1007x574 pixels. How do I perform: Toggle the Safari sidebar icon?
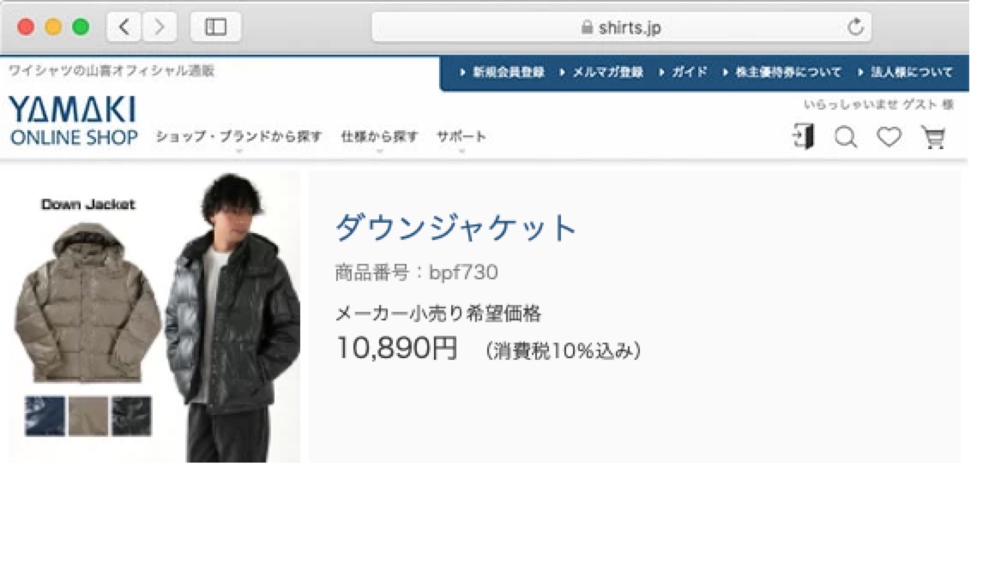click(216, 27)
